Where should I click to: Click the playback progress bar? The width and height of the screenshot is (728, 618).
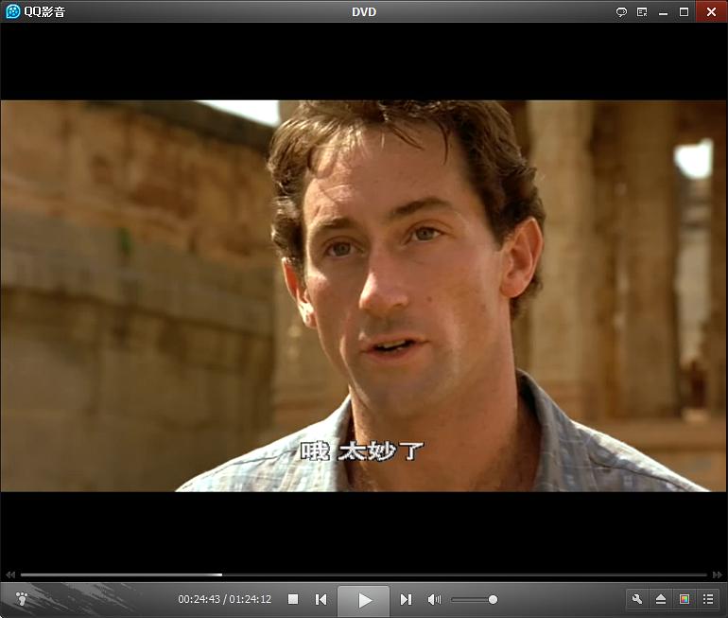tap(364, 574)
